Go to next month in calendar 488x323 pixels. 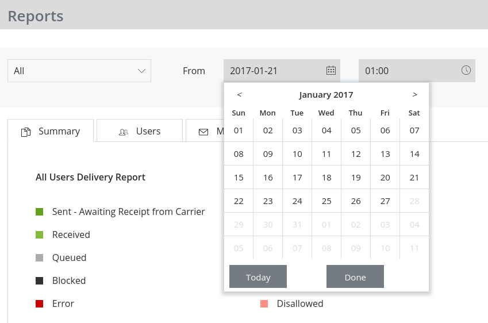click(x=414, y=94)
